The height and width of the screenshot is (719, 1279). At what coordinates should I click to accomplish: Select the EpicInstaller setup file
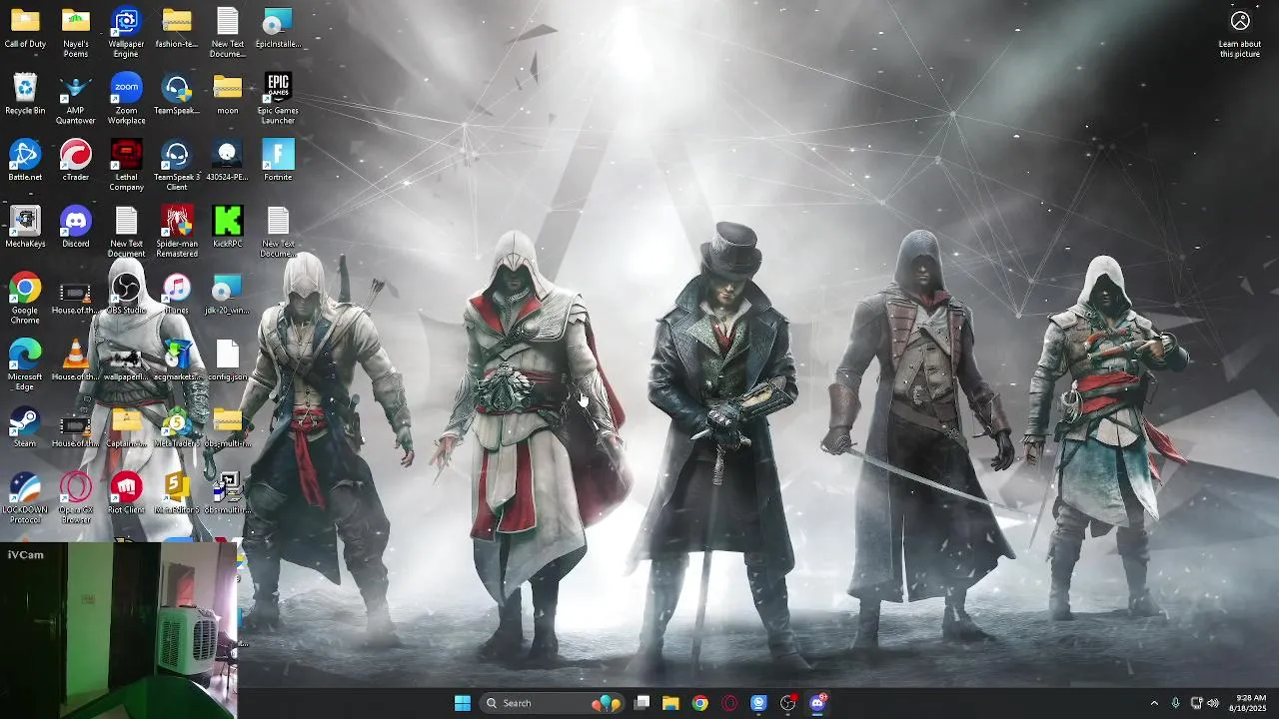(x=278, y=28)
